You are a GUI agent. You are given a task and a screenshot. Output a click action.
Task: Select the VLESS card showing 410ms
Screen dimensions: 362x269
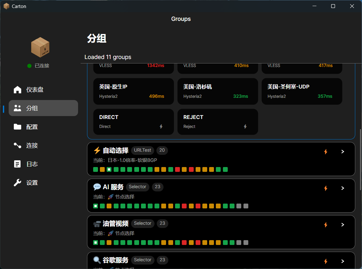217,69
